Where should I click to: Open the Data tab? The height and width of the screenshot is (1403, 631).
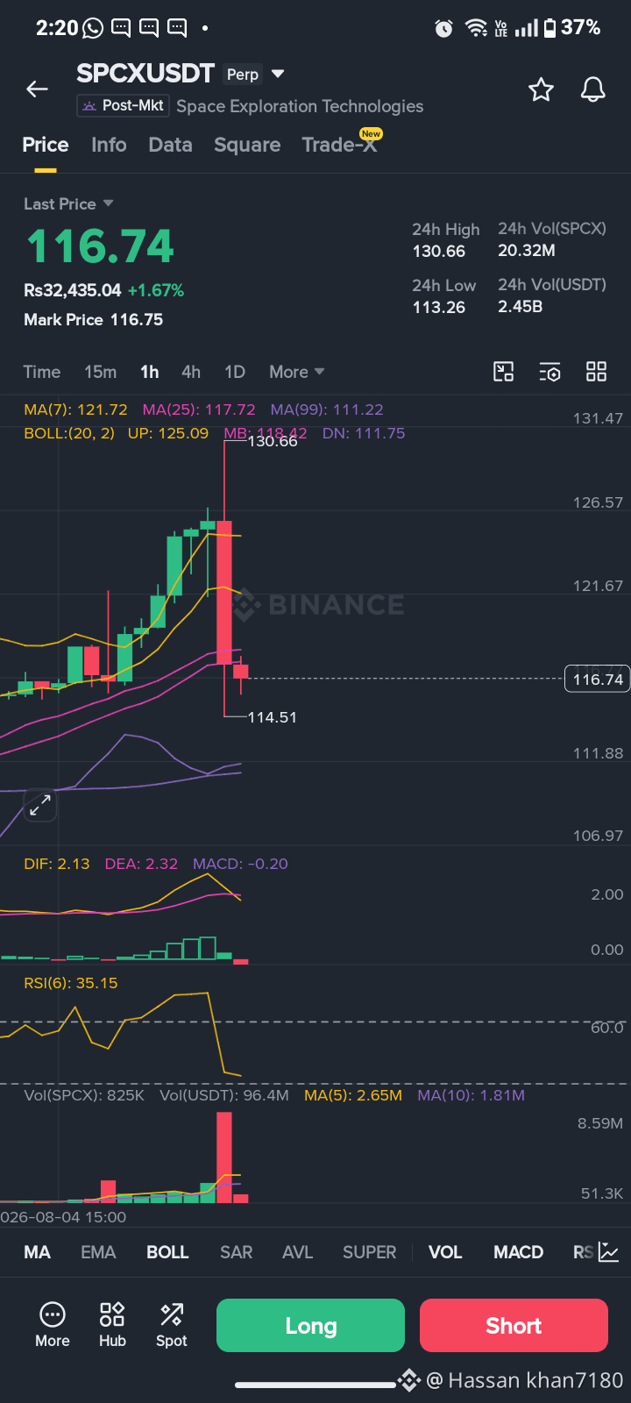tap(170, 145)
